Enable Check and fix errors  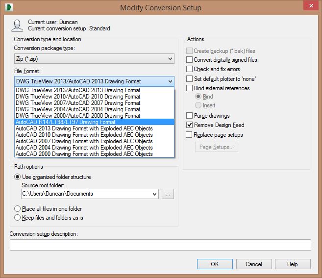tap(189, 69)
